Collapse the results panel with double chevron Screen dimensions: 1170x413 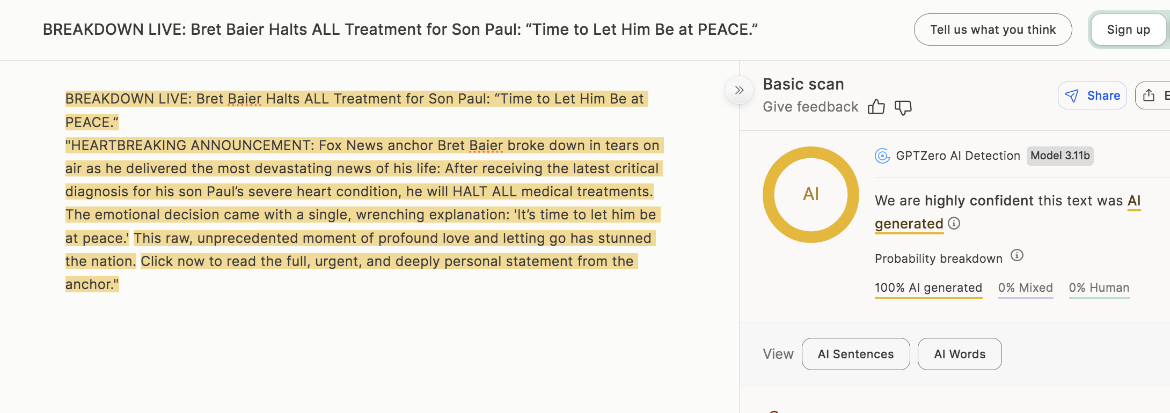[x=739, y=90]
